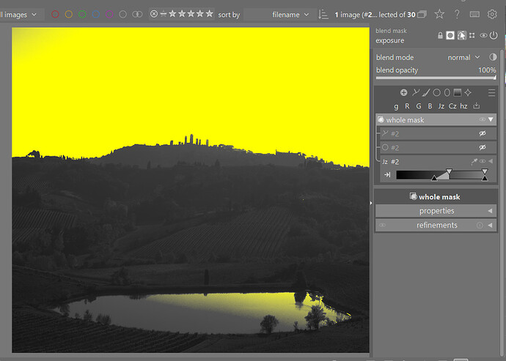Toggle exposure header eye icon
Screen dimensions: 506x361
click(483, 35)
